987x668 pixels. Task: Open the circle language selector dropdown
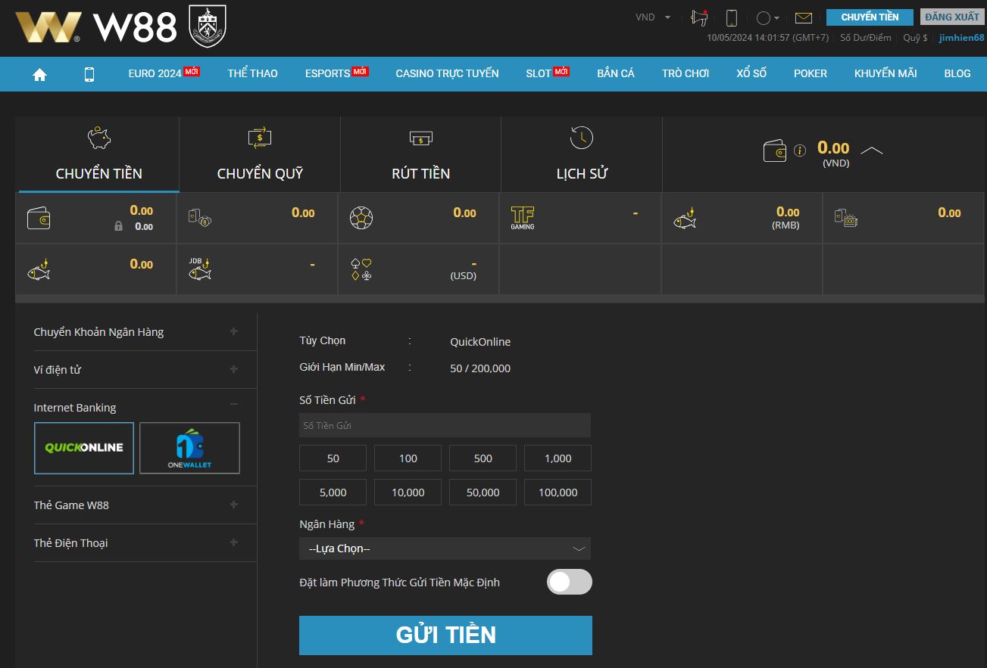768,17
